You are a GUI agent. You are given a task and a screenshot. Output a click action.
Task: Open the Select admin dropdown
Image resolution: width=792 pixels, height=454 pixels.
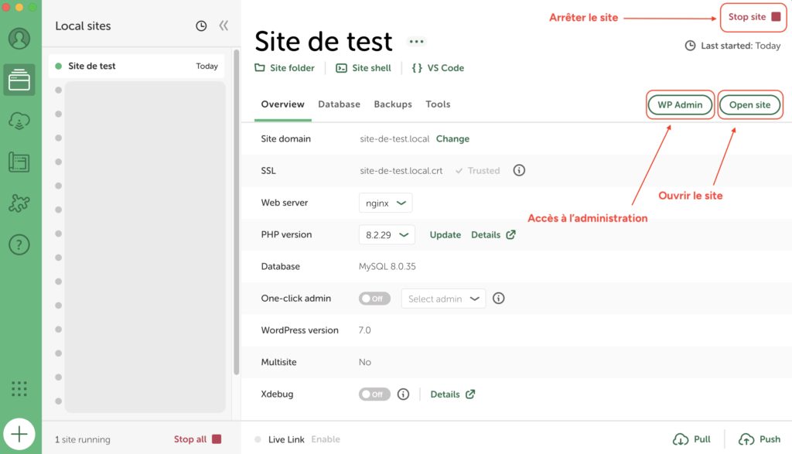pos(443,299)
